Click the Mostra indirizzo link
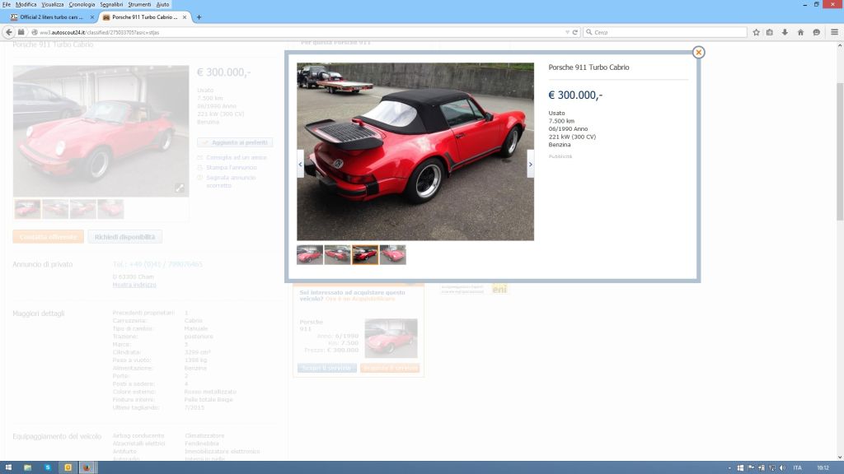 point(134,285)
